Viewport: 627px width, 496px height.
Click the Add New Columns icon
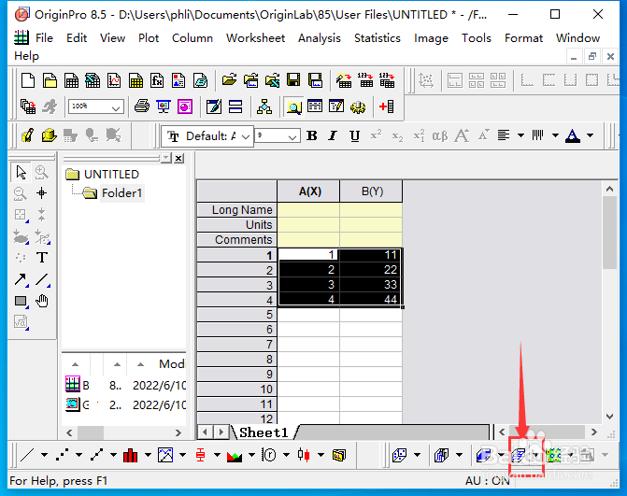pos(386,106)
